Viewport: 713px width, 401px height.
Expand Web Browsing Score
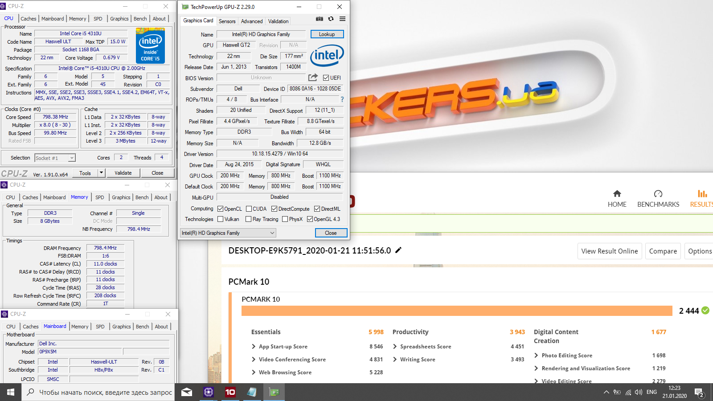(254, 372)
